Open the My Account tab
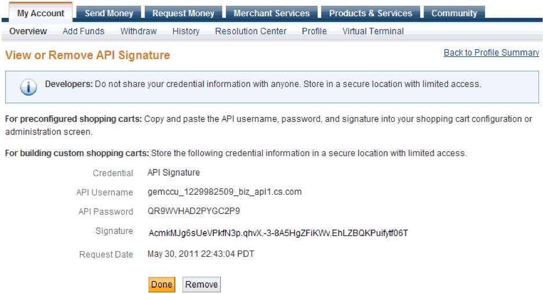The width and height of the screenshot is (543, 294). click(x=41, y=13)
